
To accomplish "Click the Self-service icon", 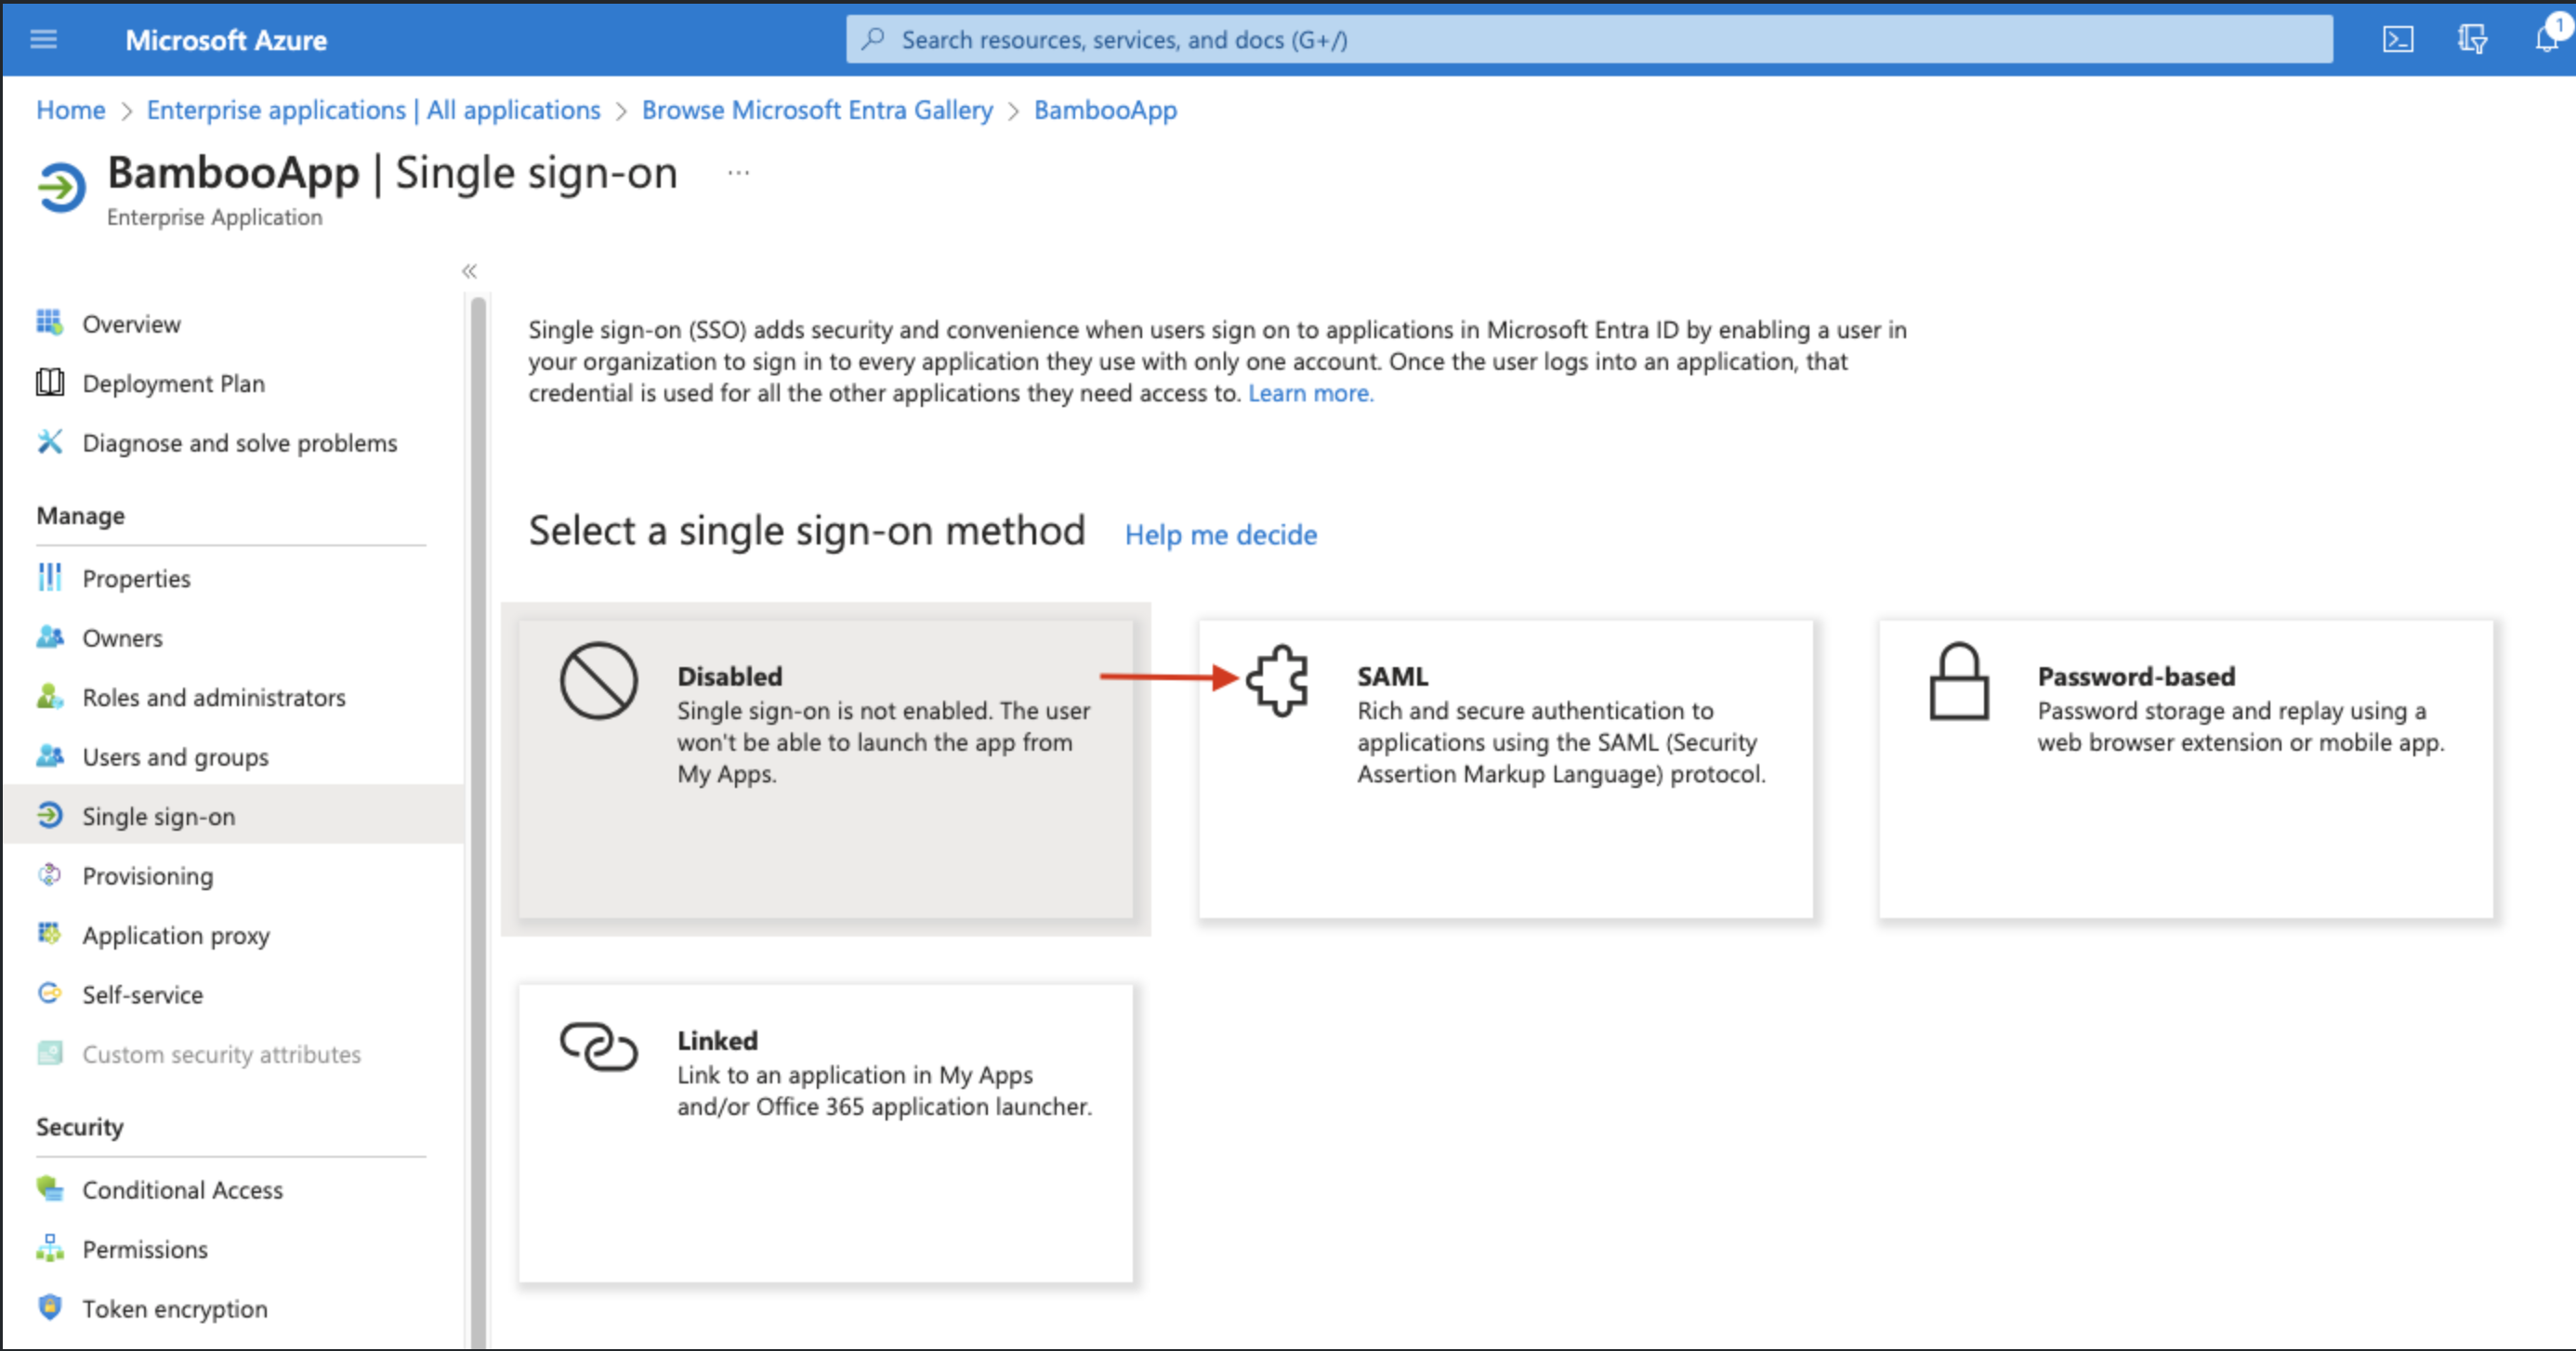I will tap(49, 993).
